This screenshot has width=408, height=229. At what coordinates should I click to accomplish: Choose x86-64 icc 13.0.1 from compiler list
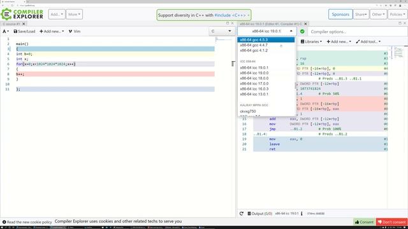(x=266, y=94)
